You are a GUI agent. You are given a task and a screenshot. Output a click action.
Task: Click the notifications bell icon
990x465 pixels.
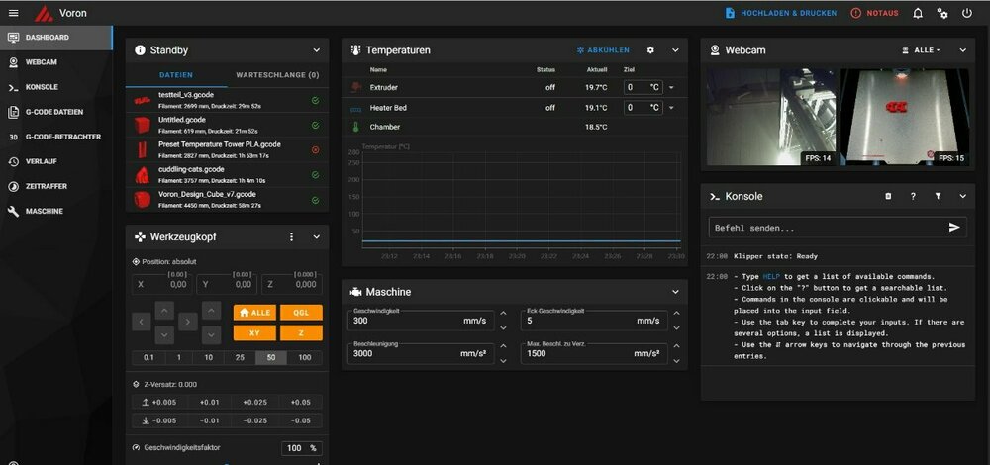918,13
